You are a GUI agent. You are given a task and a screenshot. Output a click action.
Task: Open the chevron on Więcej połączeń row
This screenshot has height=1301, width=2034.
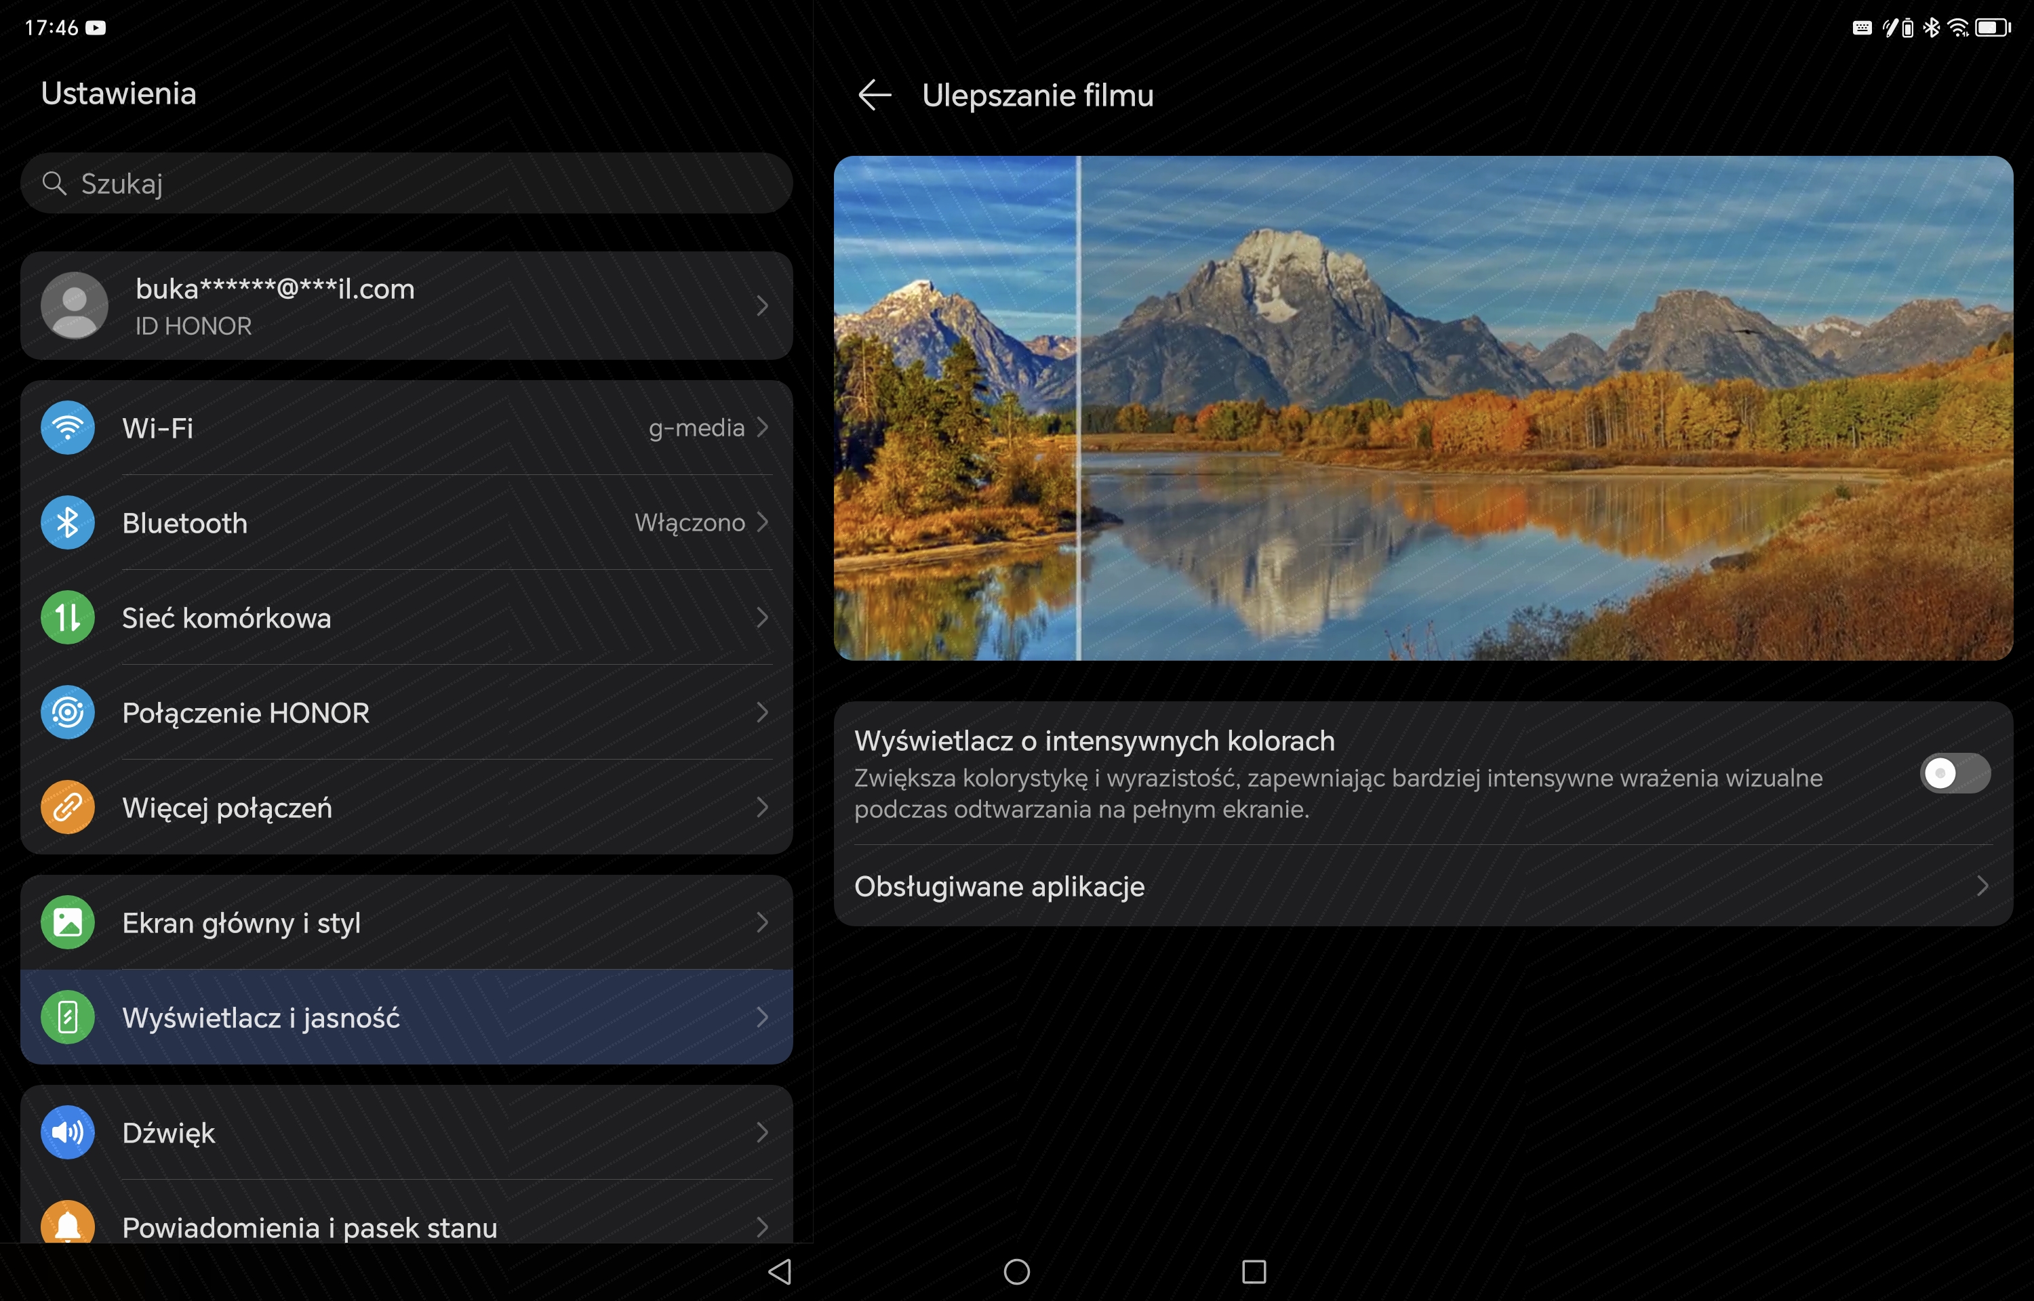pyautogui.click(x=762, y=808)
